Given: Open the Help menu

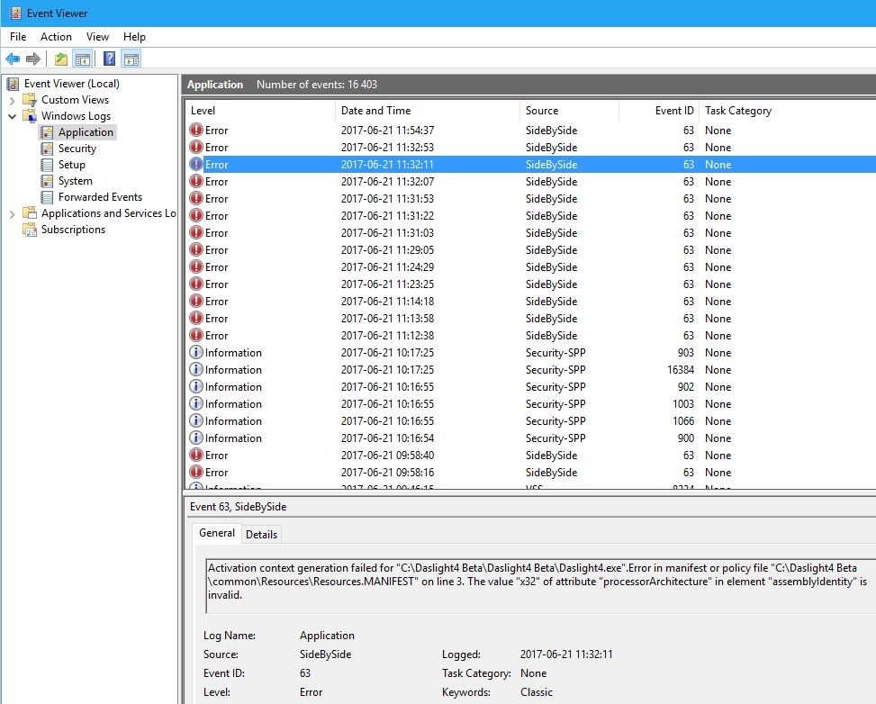Looking at the screenshot, I should [x=134, y=37].
